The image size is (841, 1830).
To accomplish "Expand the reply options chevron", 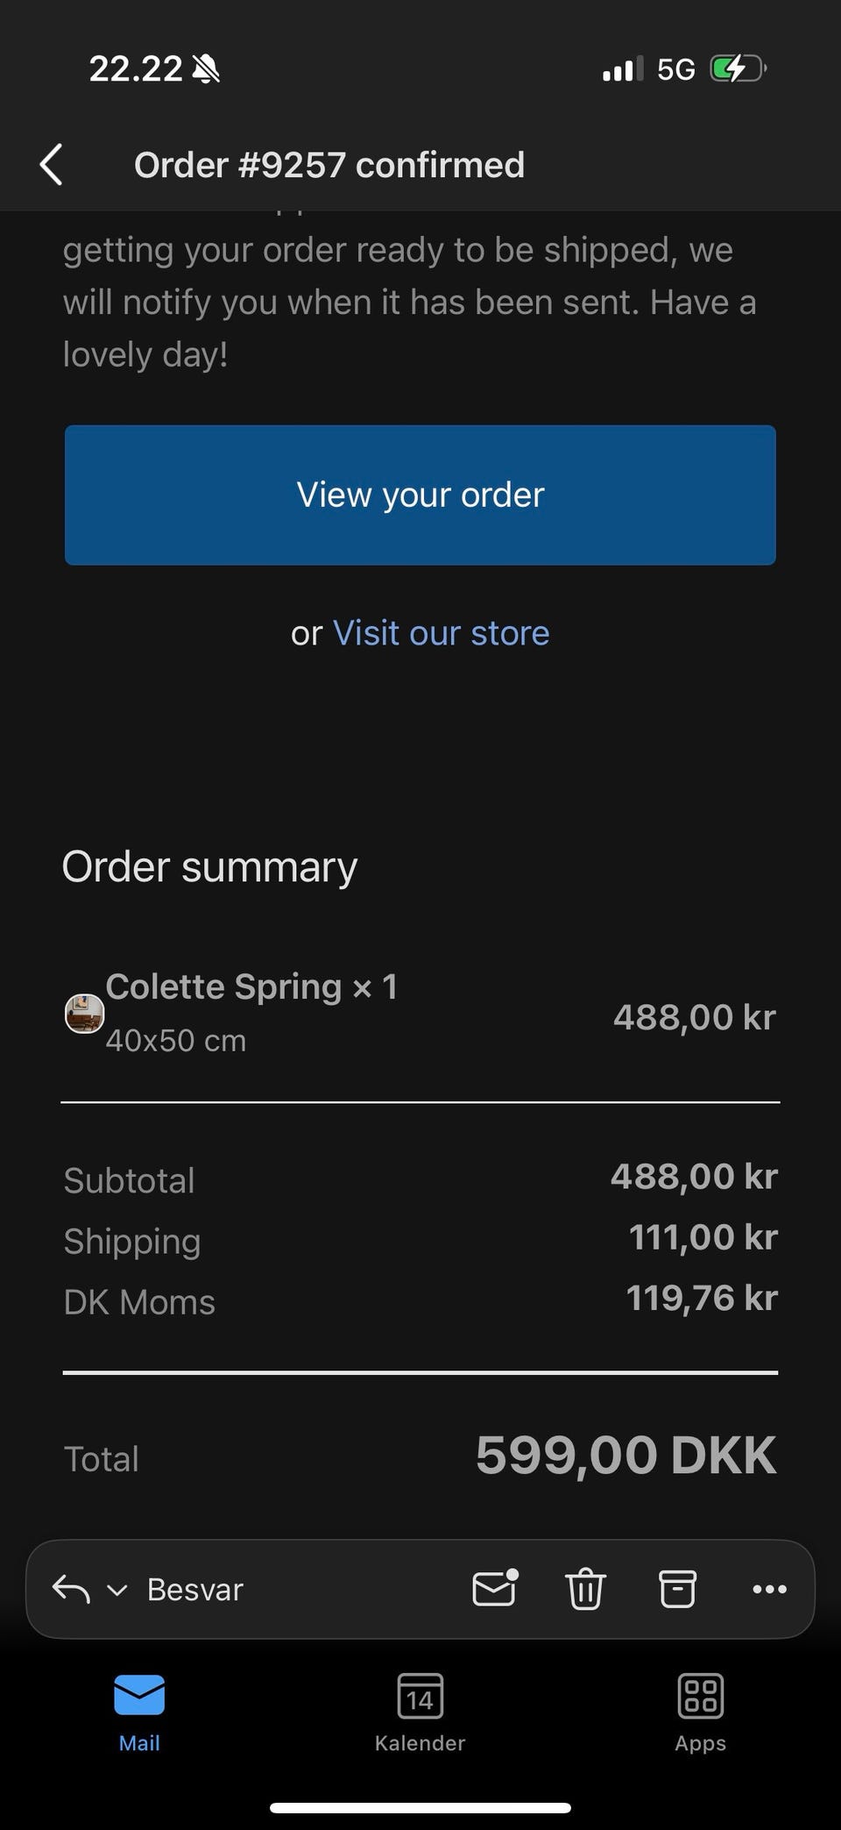I will point(117,1590).
